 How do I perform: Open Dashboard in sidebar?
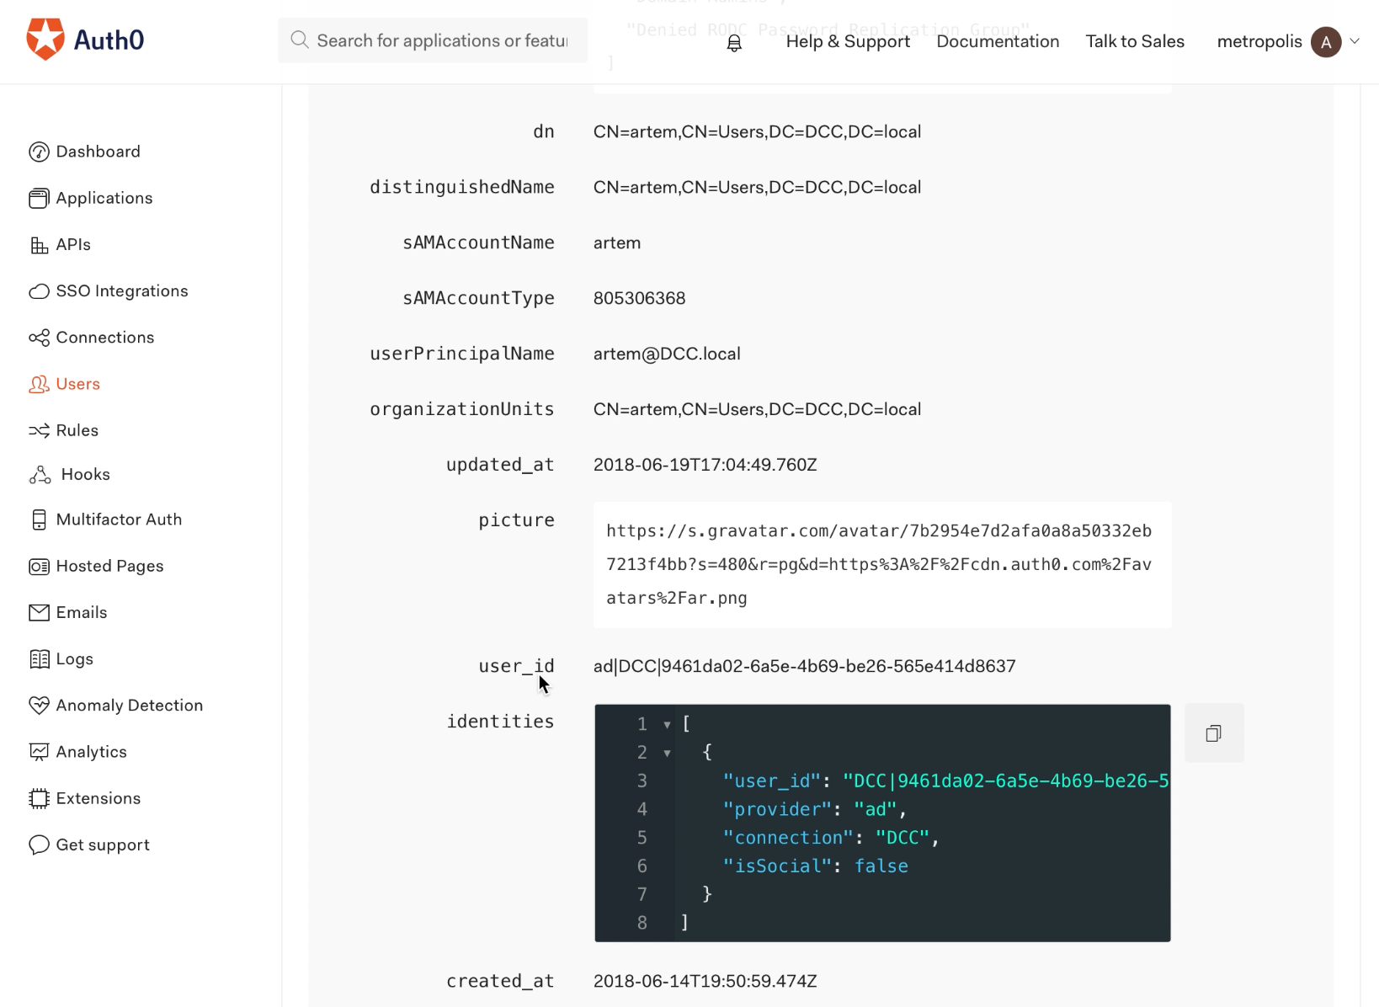pos(98,152)
